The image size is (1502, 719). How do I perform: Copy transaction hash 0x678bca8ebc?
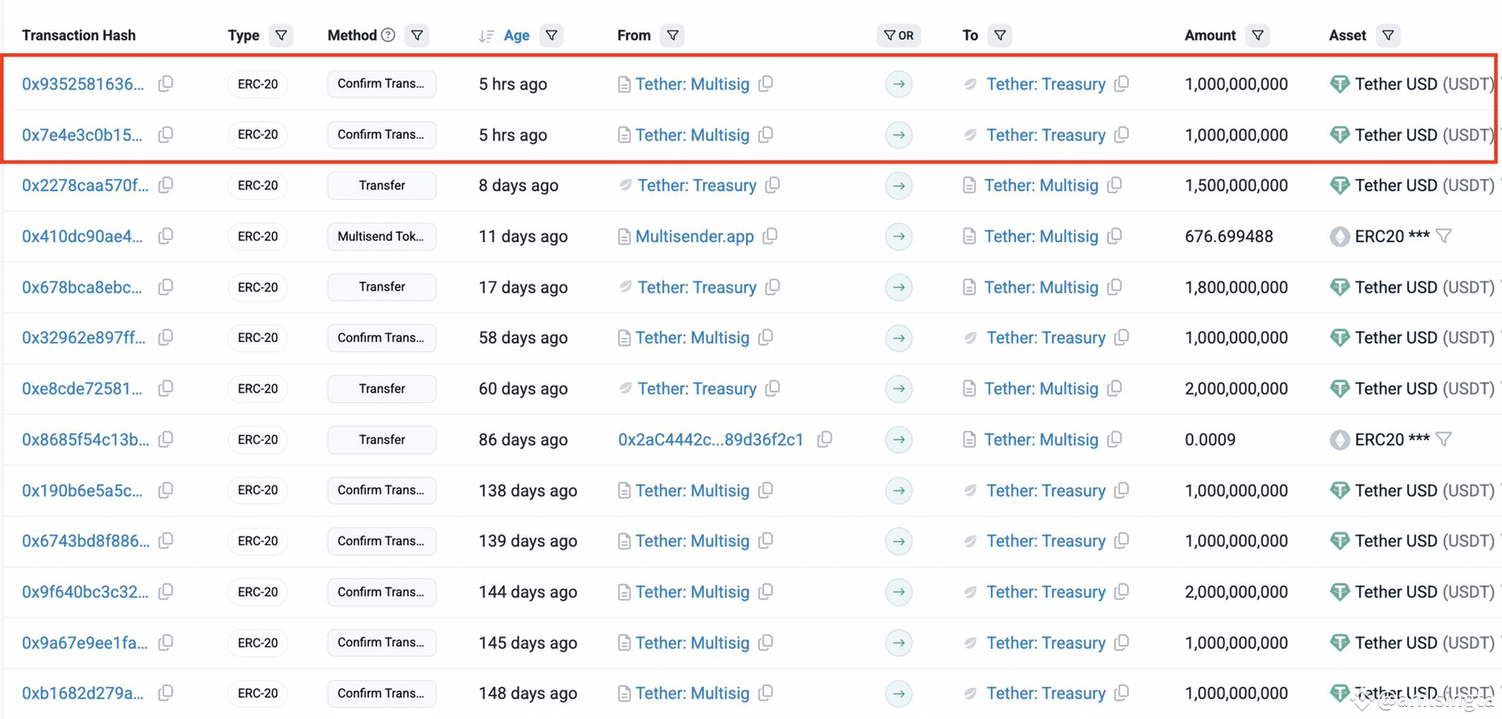point(165,287)
